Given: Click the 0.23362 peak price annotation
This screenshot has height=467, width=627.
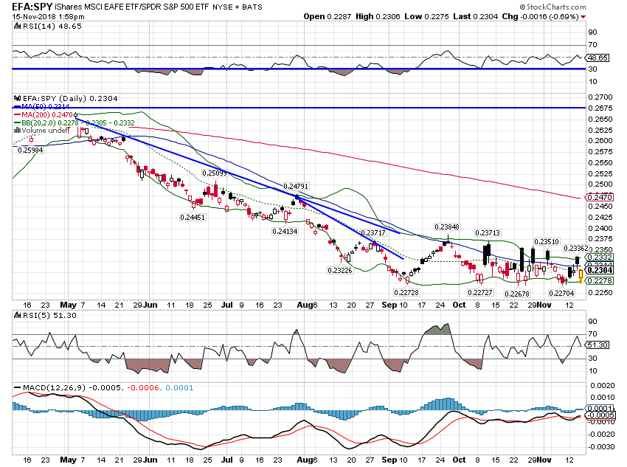Looking at the screenshot, I should point(576,249).
